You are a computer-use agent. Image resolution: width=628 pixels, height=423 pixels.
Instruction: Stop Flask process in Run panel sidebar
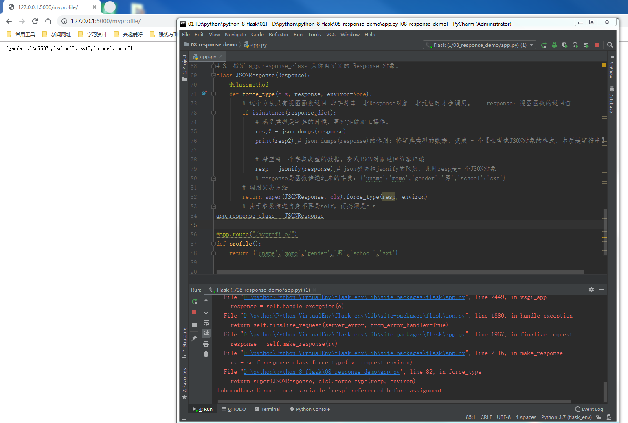click(x=194, y=312)
